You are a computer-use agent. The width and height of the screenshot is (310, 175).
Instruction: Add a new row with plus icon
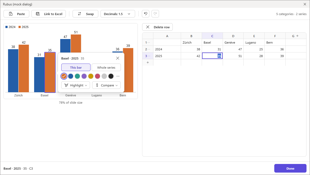pyautogui.click(x=148, y=62)
